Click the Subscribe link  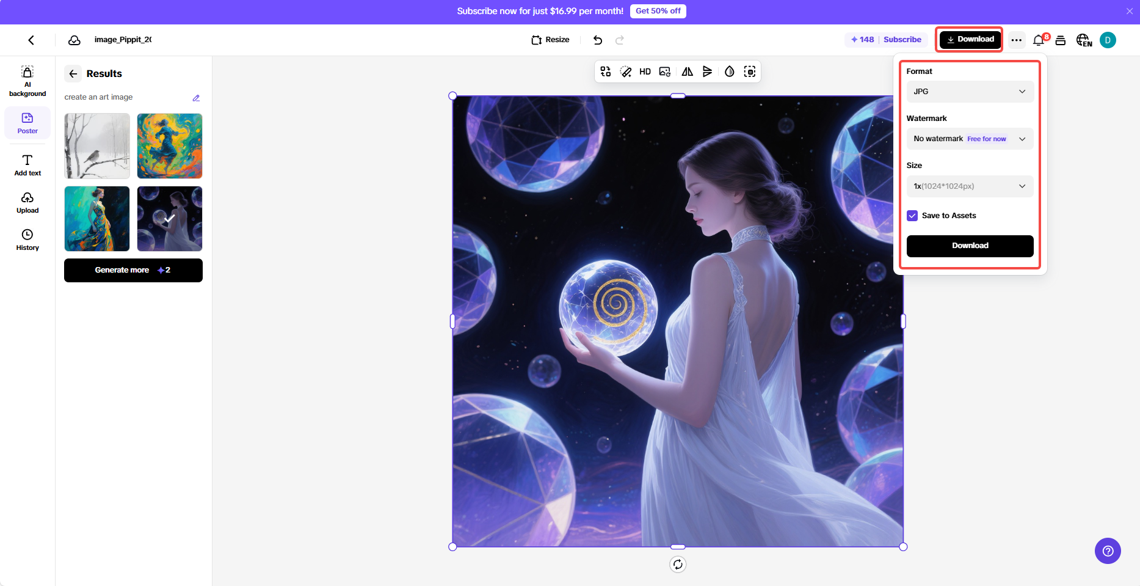coord(902,40)
